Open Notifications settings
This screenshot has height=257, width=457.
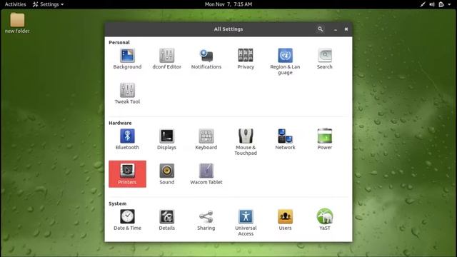(206, 59)
